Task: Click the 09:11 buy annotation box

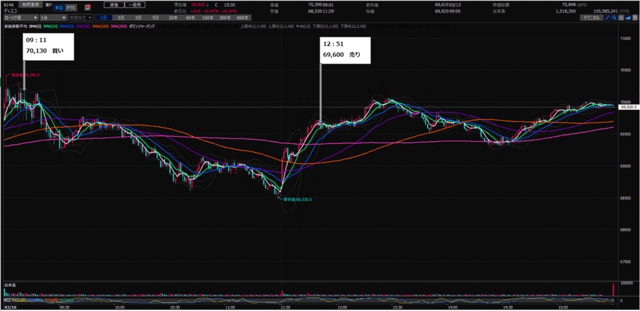Action: (x=49, y=47)
